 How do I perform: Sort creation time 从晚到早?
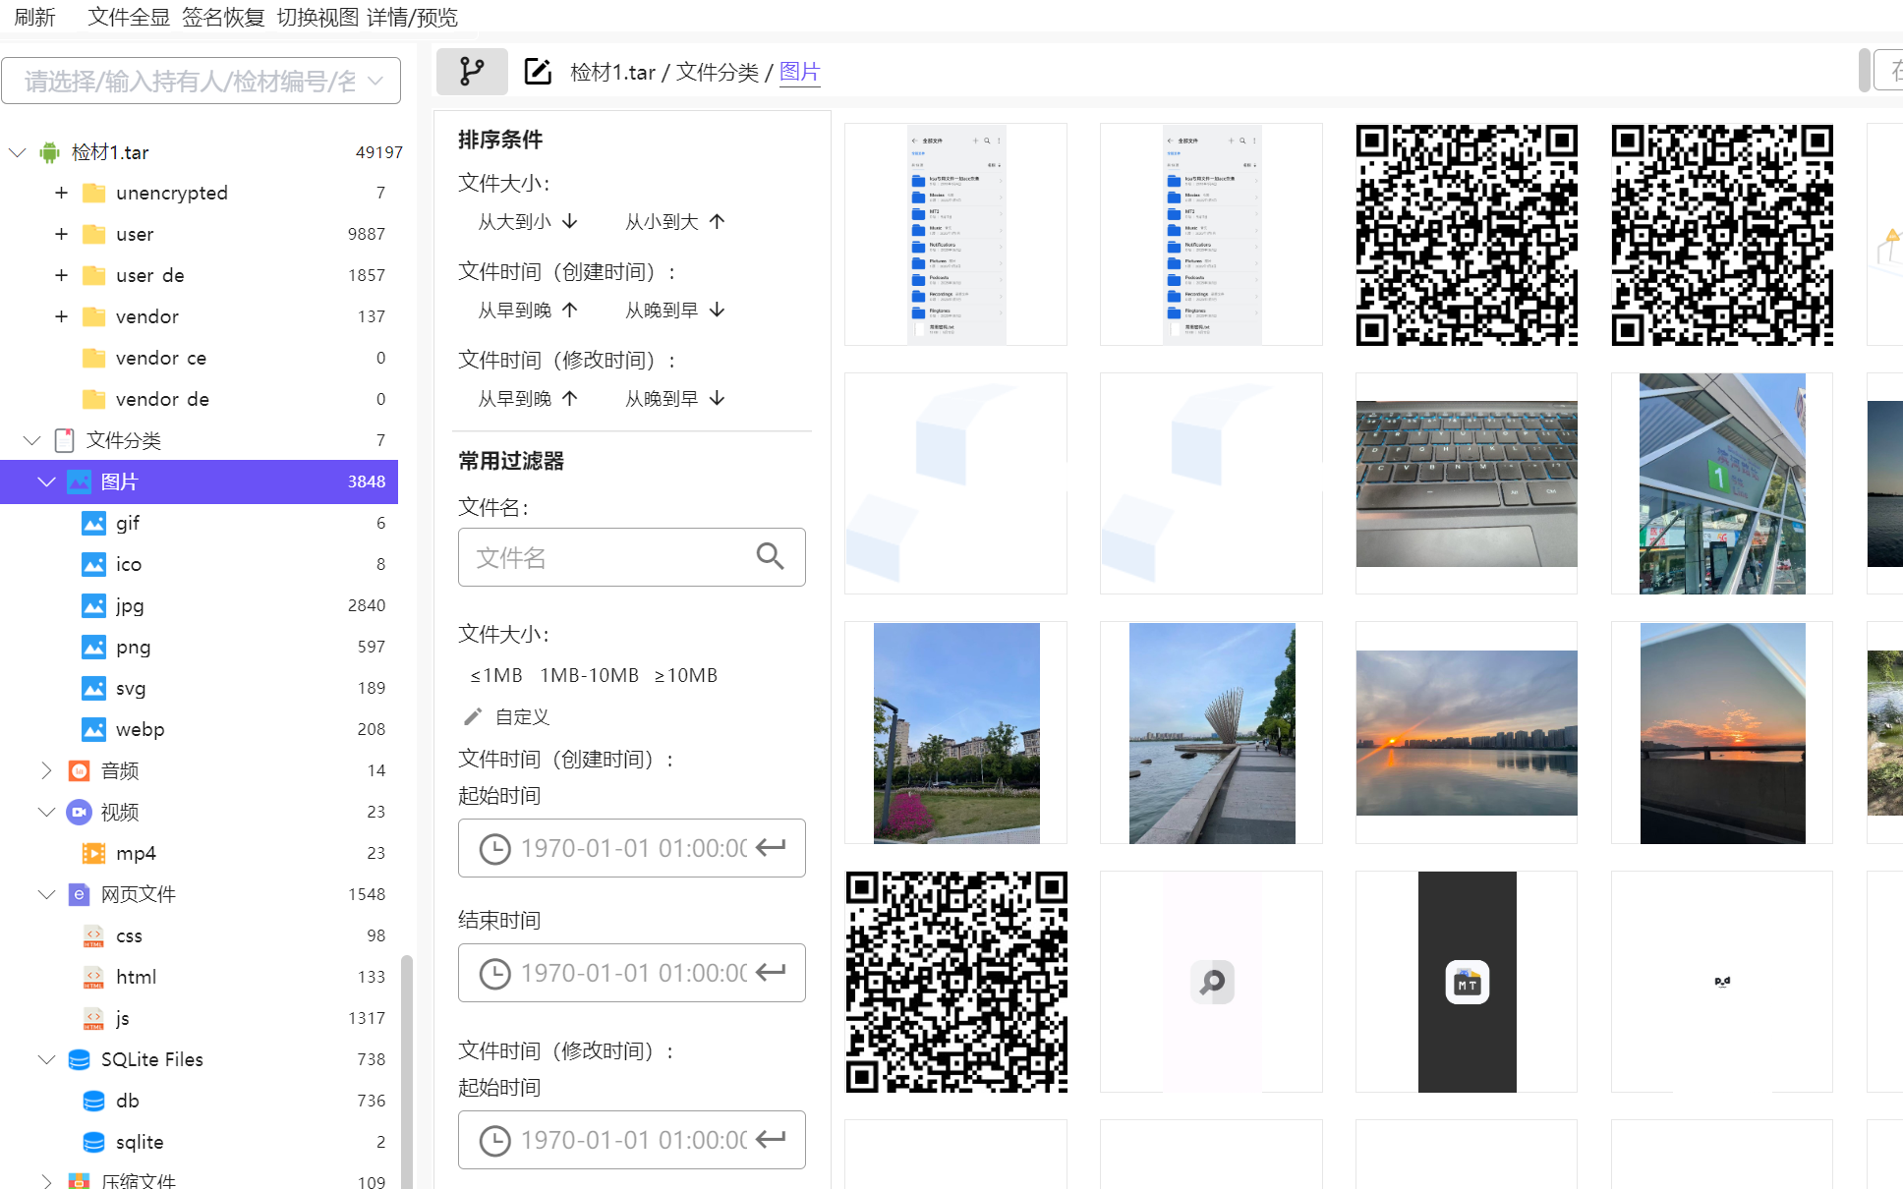(x=674, y=311)
